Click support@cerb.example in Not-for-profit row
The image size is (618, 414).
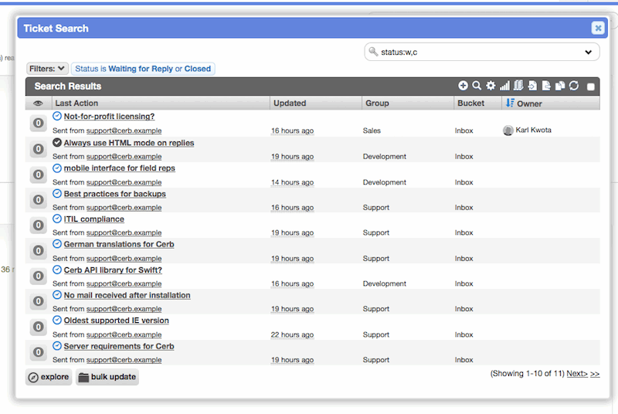pos(124,131)
